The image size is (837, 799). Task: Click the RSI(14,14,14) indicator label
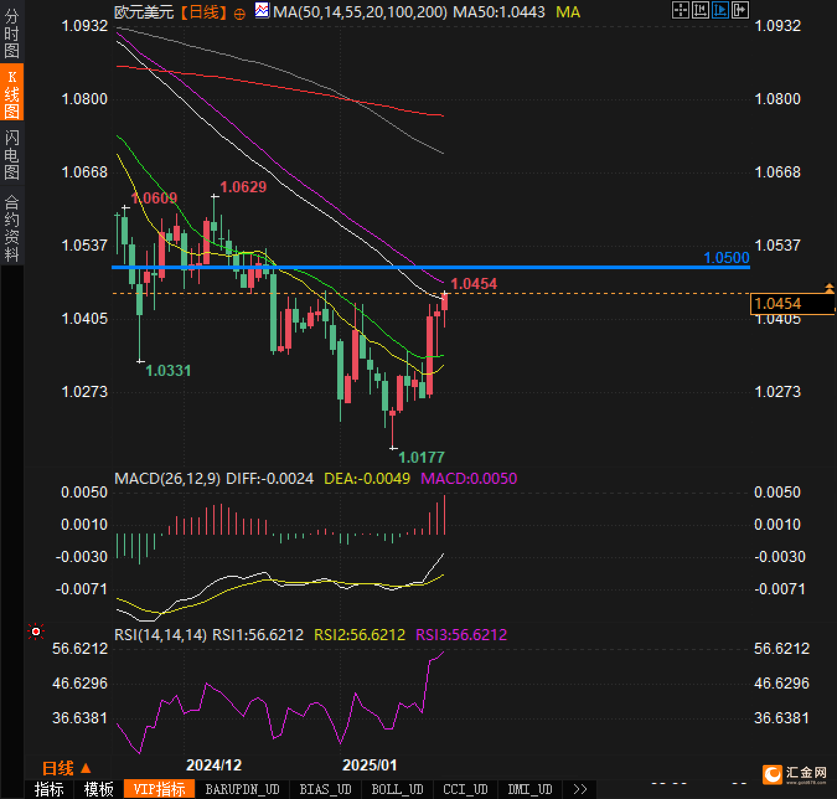[x=161, y=635]
